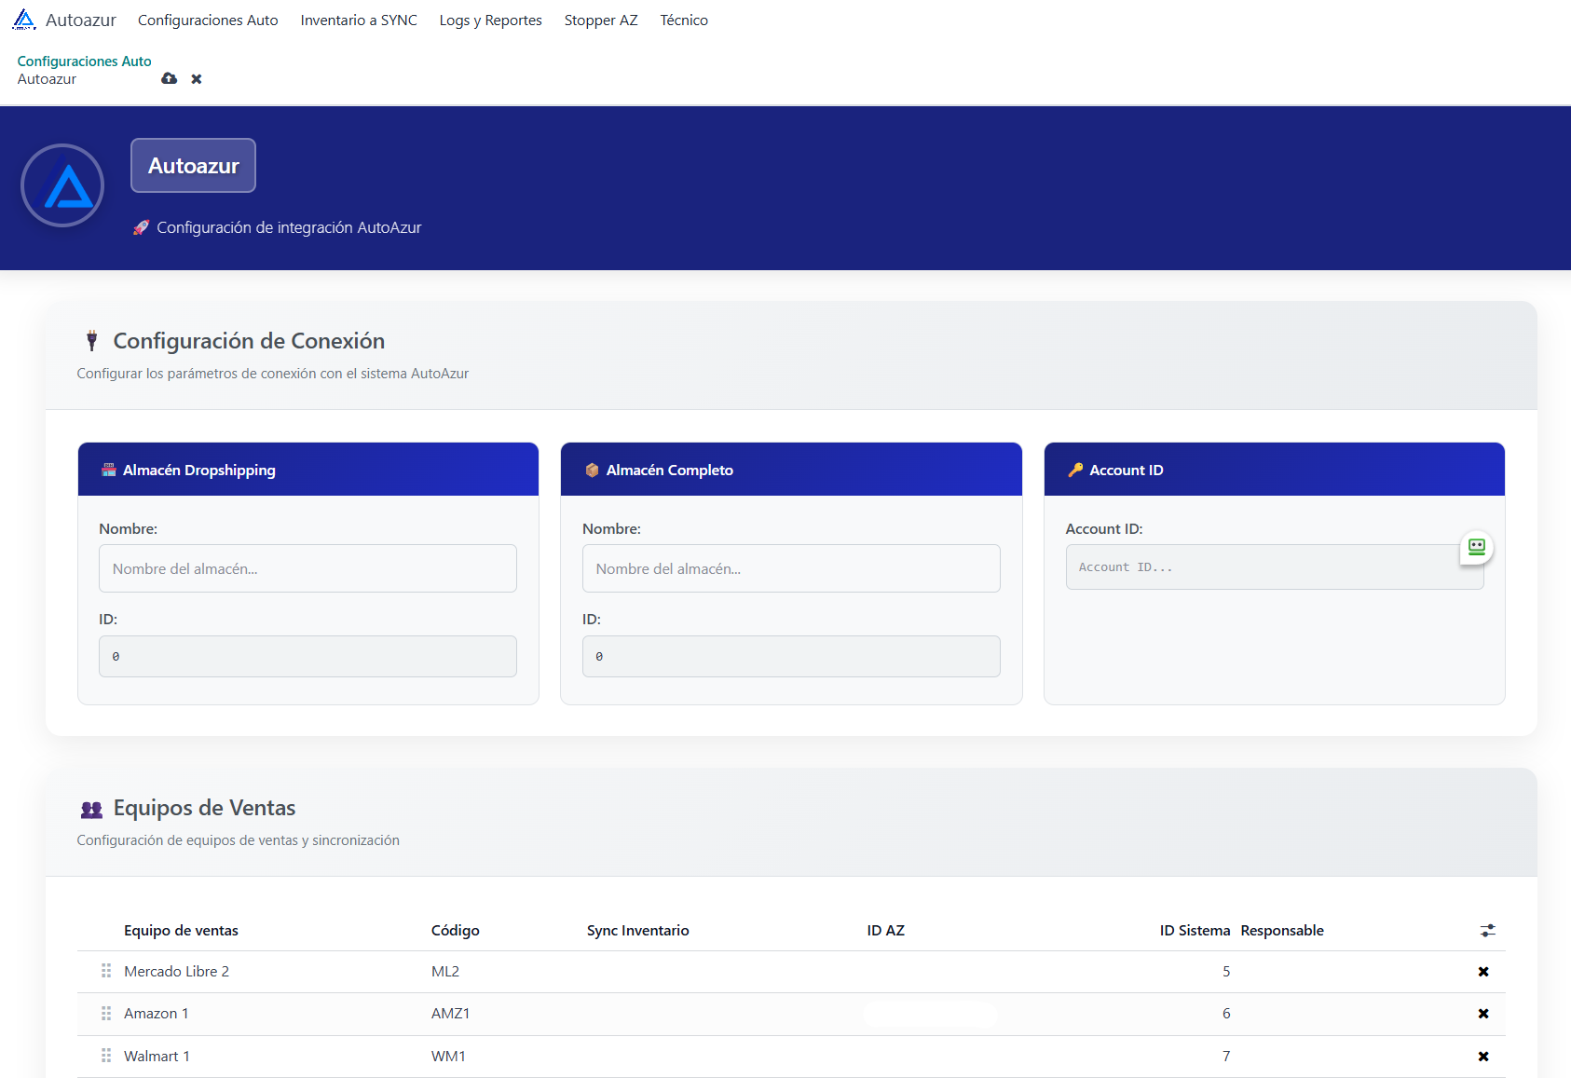Click the Autoazur title button in the banner
The height and width of the screenshot is (1078, 1571).
193,165
